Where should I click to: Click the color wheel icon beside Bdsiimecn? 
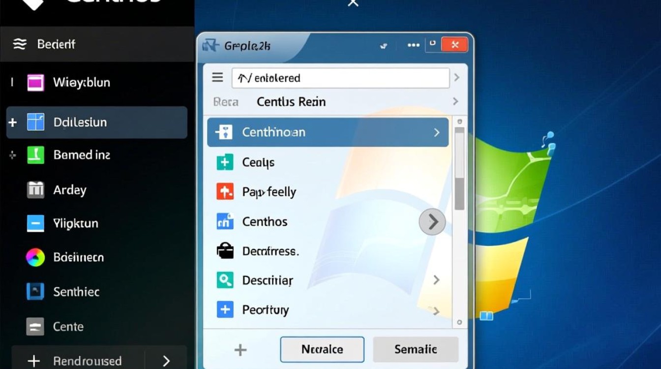coord(35,257)
